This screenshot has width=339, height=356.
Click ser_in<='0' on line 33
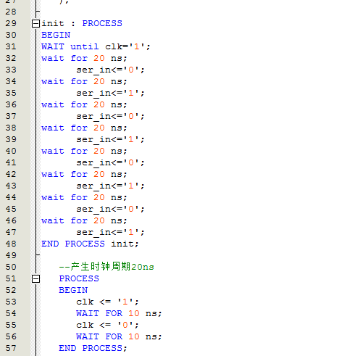tap(110, 70)
